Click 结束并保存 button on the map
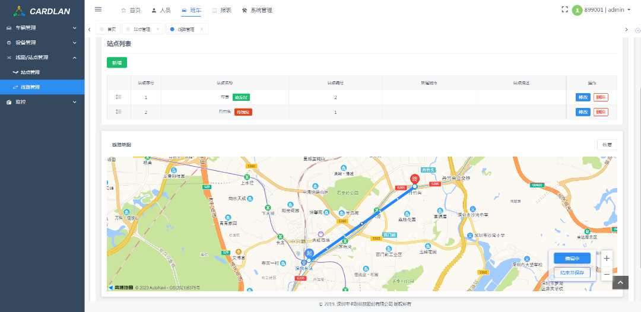 coord(572,273)
